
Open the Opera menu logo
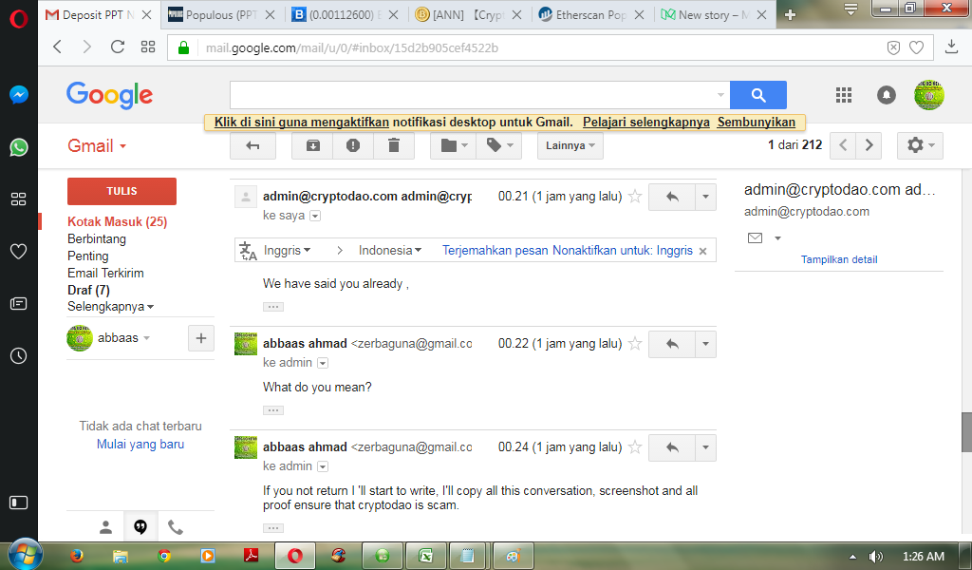pos(19,19)
